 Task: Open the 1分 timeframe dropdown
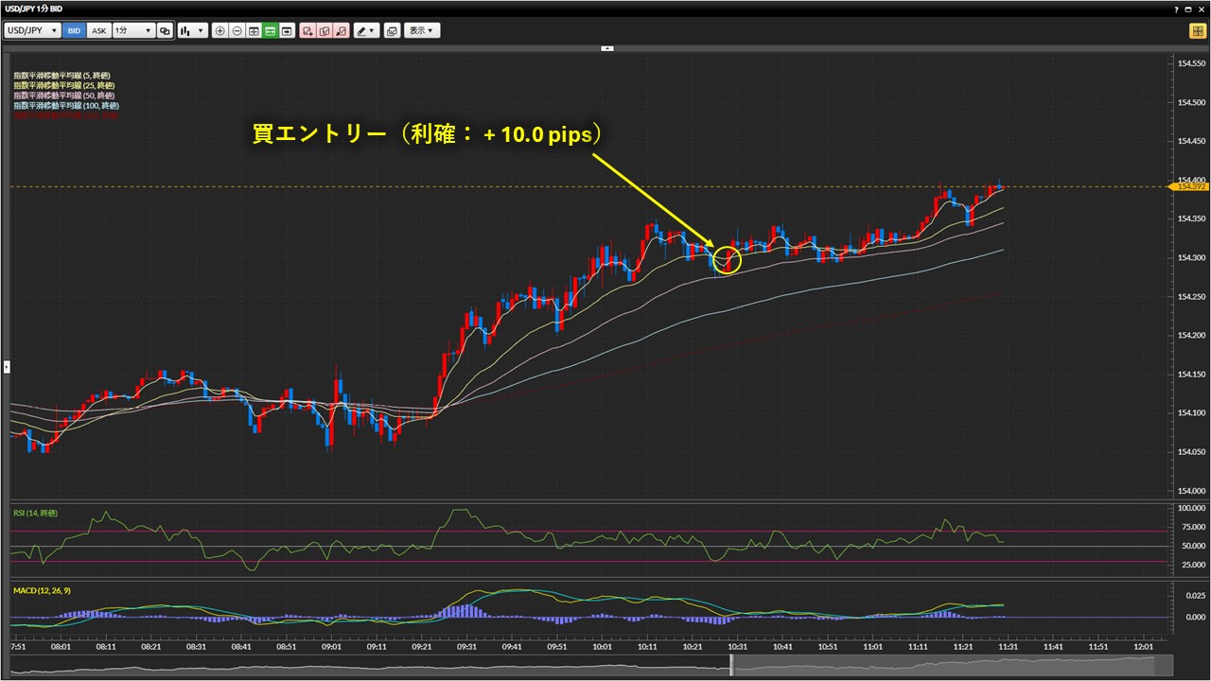tap(132, 30)
